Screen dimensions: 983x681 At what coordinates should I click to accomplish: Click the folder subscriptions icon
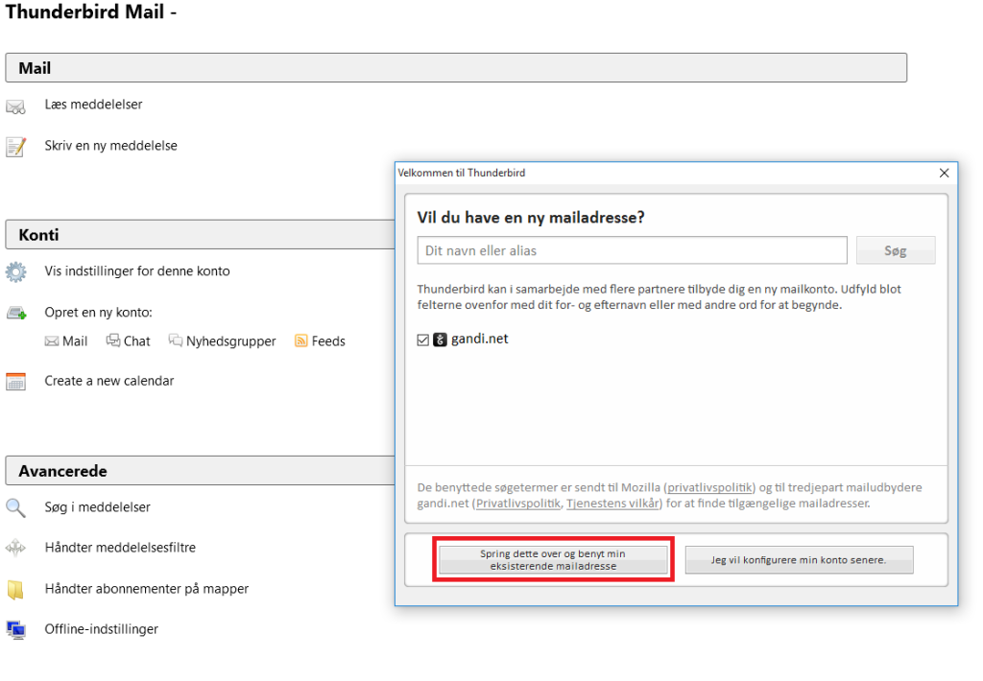pos(15,589)
